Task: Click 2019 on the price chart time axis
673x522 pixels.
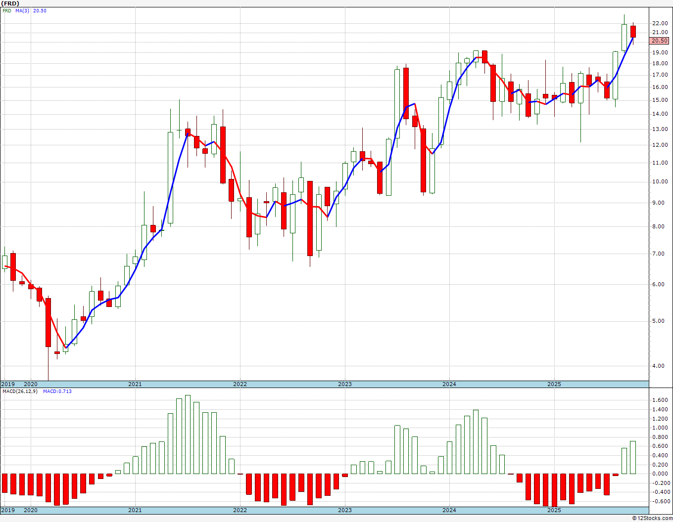Action: (7, 384)
